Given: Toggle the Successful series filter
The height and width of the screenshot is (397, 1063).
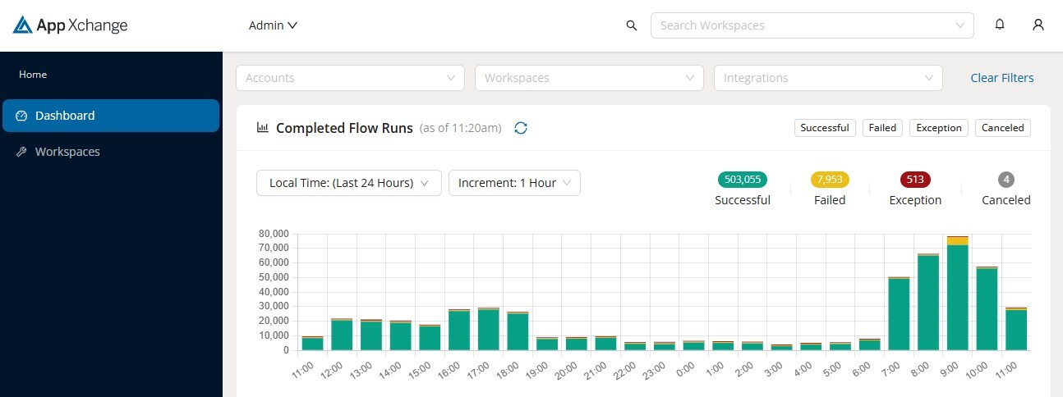Looking at the screenshot, I should pyautogui.click(x=825, y=128).
